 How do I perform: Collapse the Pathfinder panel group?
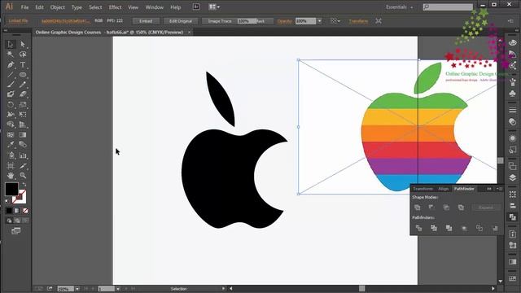pos(489,189)
